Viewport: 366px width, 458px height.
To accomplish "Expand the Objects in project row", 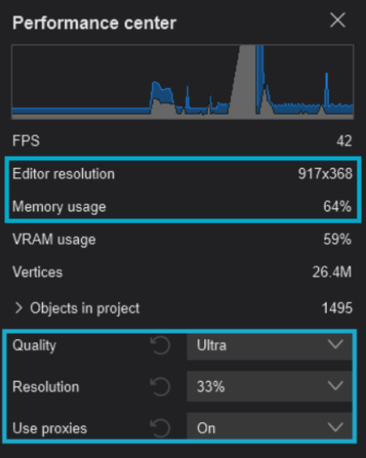I will click(x=19, y=308).
